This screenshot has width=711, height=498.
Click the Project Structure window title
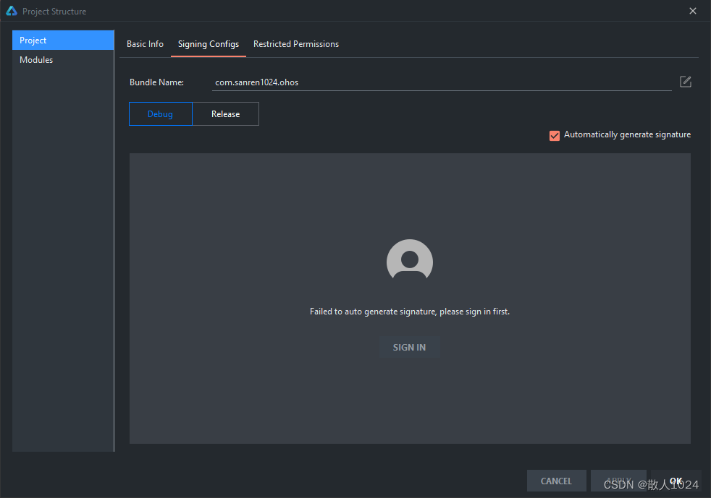pos(54,12)
